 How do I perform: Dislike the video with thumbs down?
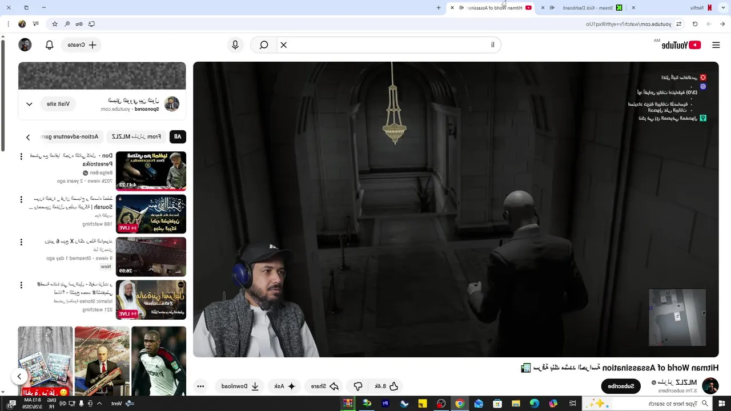click(358, 386)
